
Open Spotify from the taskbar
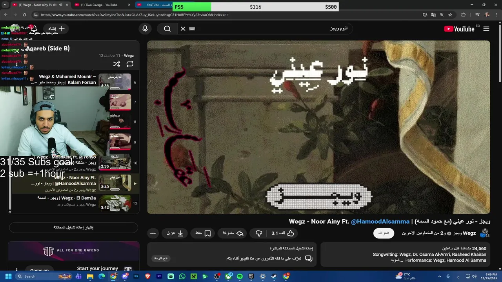point(240,277)
